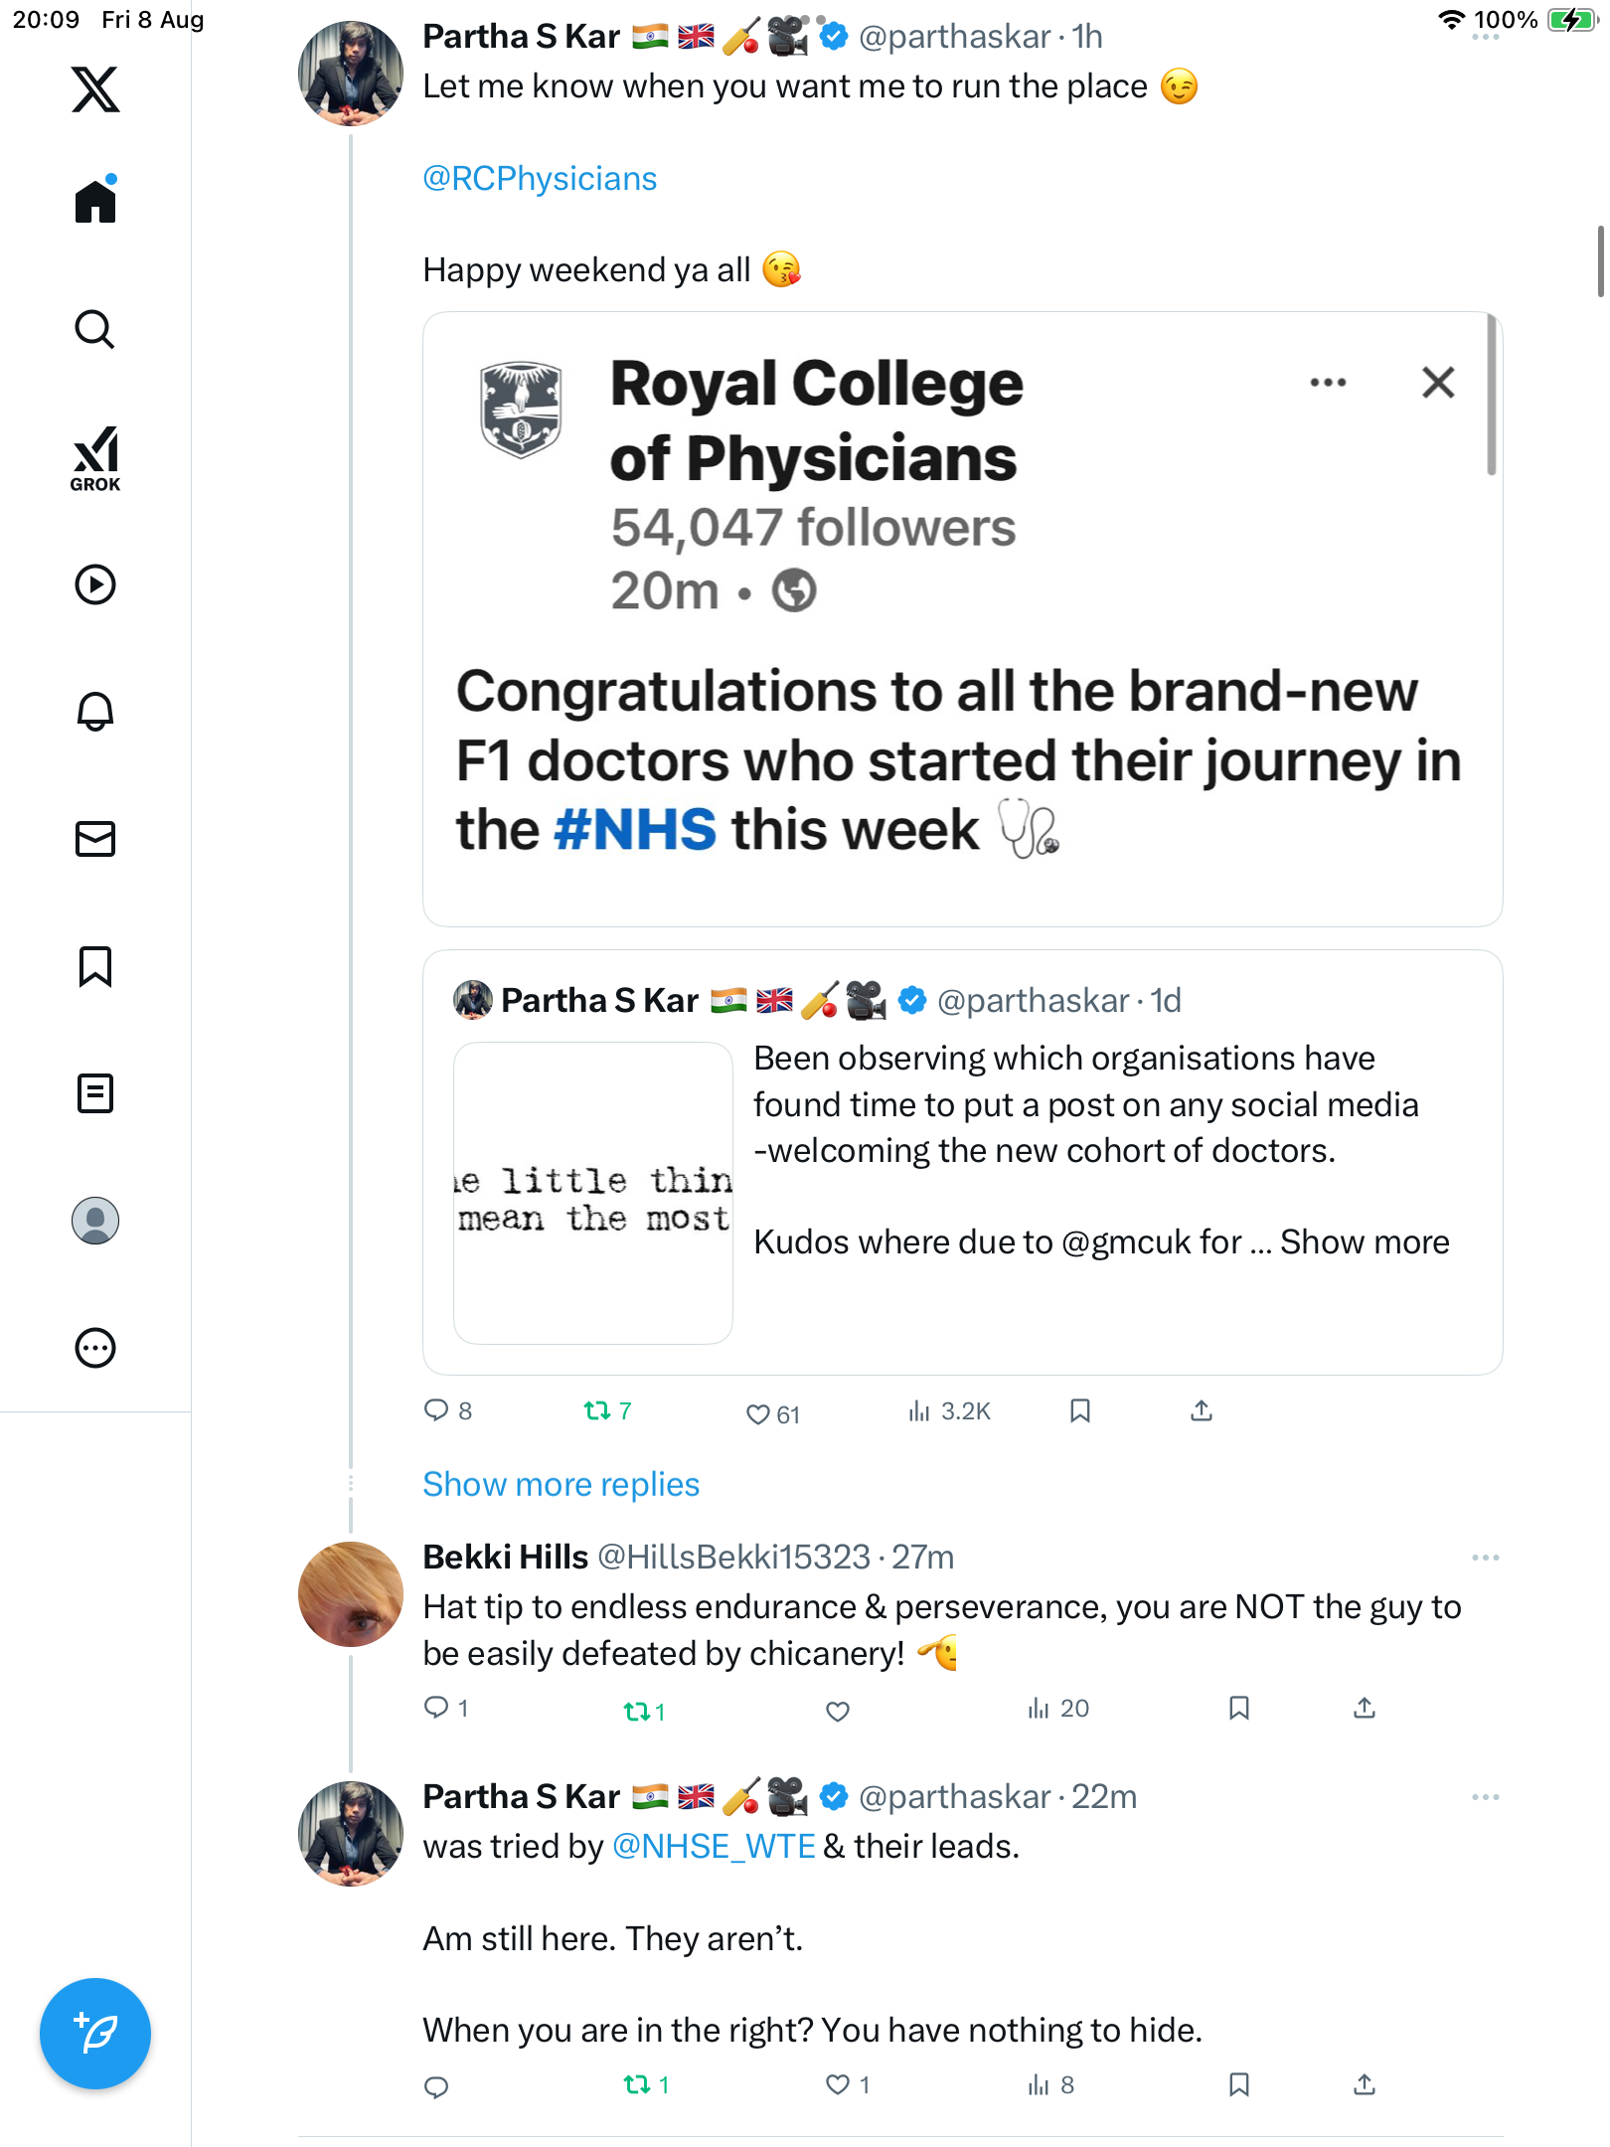
Task: Open the @NHSE_WTE mention link
Action: pyautogui.click(x=714, y=1847)
